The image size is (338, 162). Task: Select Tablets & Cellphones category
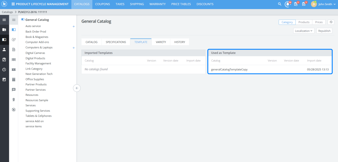click(39, 116)
